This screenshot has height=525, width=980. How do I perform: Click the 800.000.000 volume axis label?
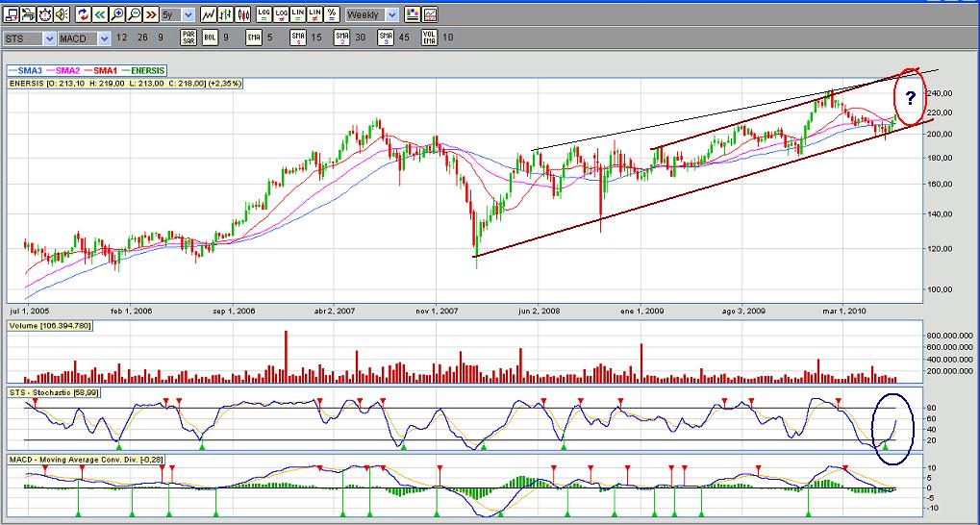pyautogui.click(x=950, y=336)
